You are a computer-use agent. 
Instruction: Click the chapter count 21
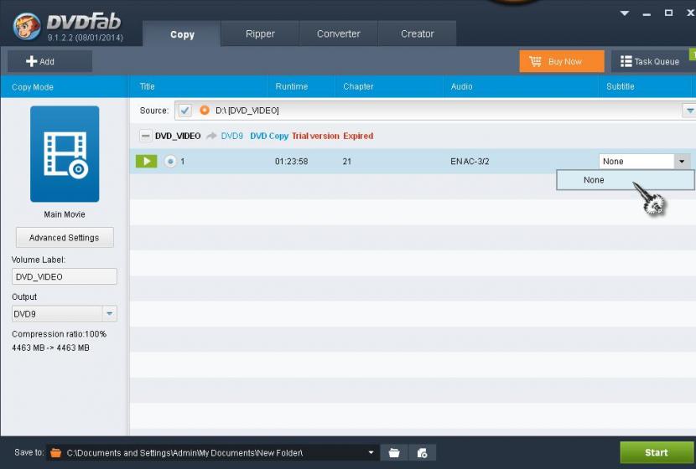coord(347,162)
